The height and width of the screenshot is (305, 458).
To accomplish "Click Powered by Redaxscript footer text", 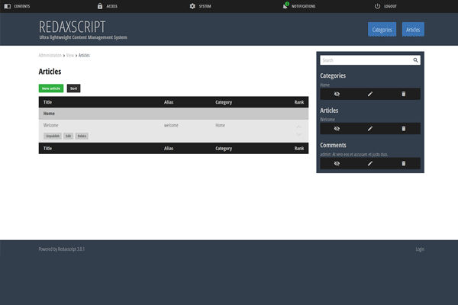I will 62,249.
